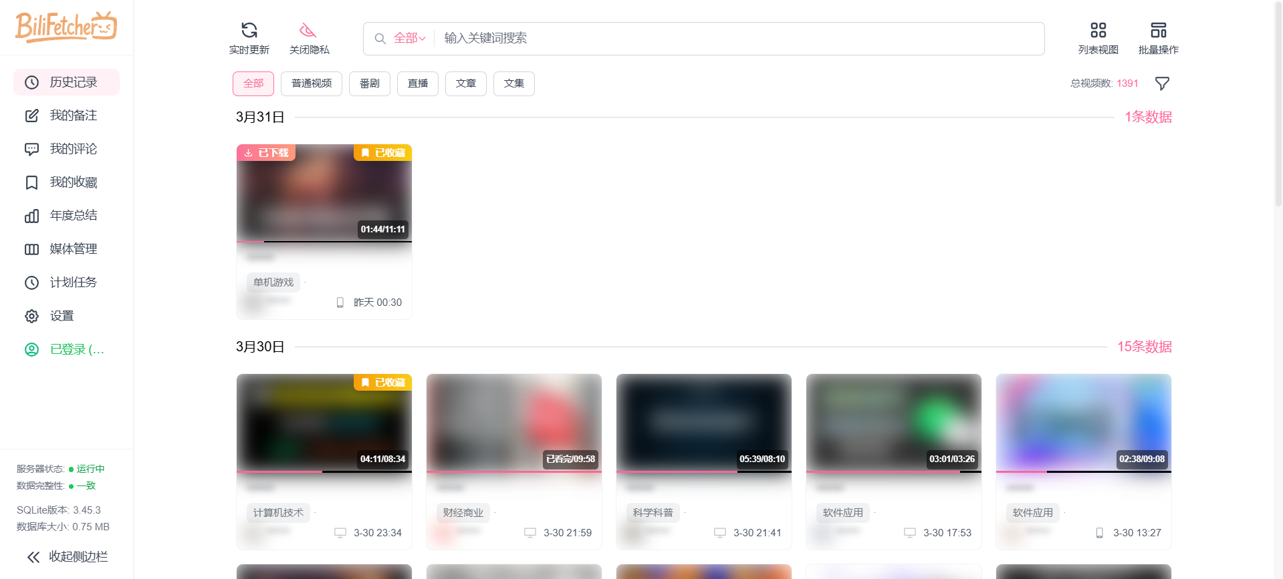Open batch operations tool
This screenshot has height=579, width=1283.
coord(1158,31)
